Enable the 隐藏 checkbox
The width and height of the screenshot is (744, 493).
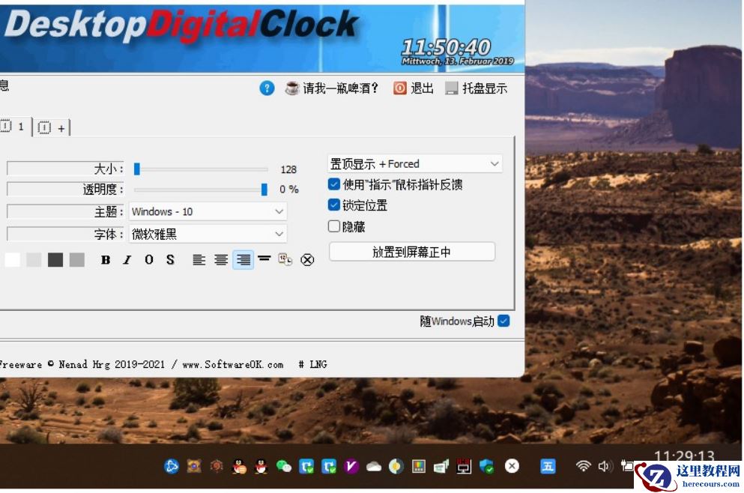coord(333,226)
